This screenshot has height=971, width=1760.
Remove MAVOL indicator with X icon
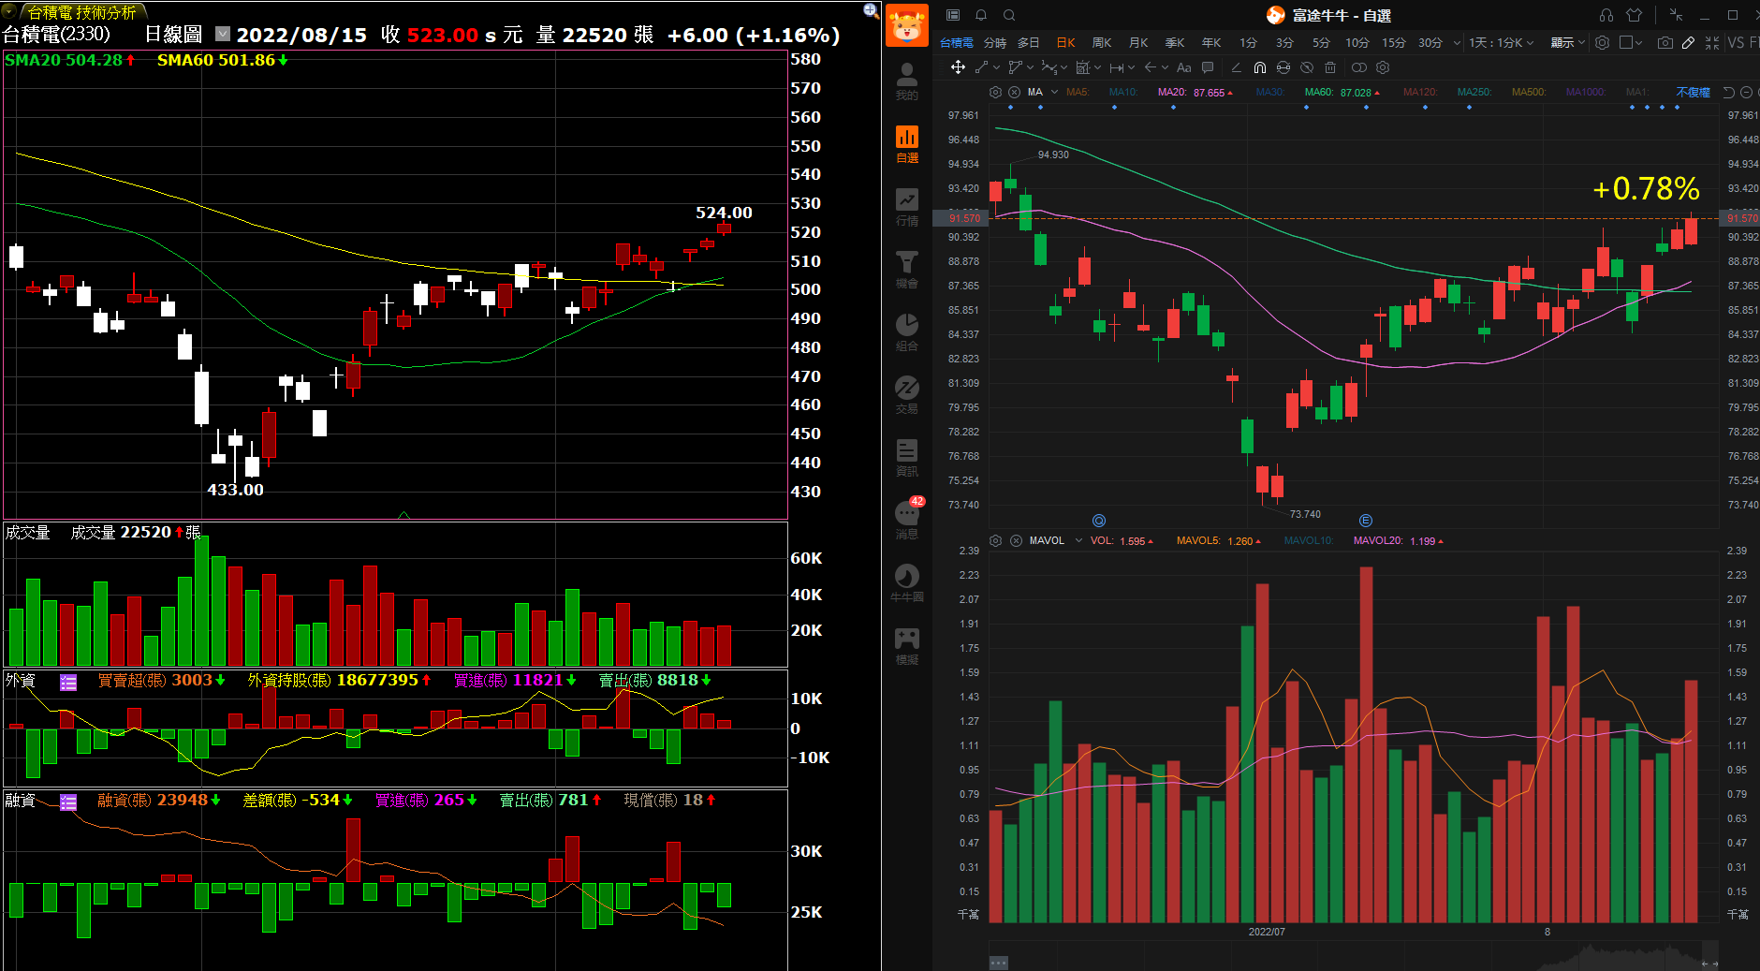1016,541
